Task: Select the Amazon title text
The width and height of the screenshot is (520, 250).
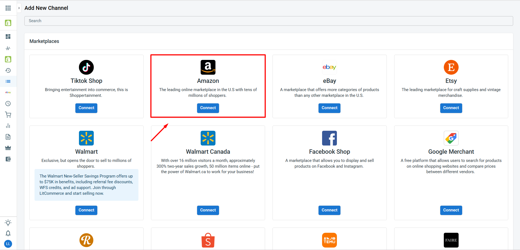Action: (x=208, y=81)
